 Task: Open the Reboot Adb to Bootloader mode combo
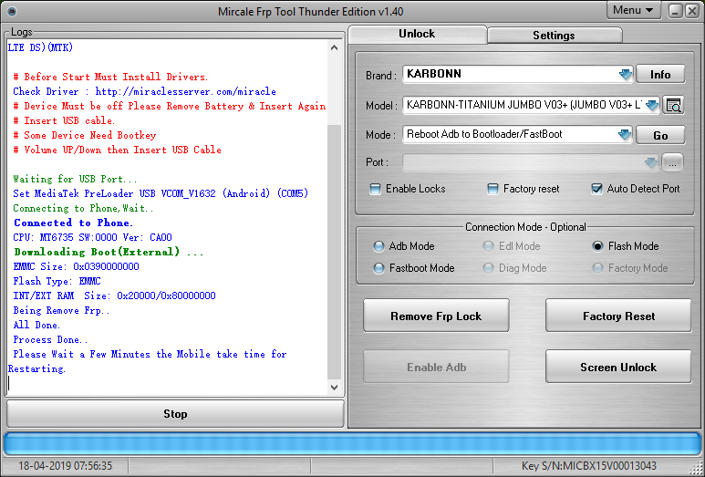click(x=517, y=134)
